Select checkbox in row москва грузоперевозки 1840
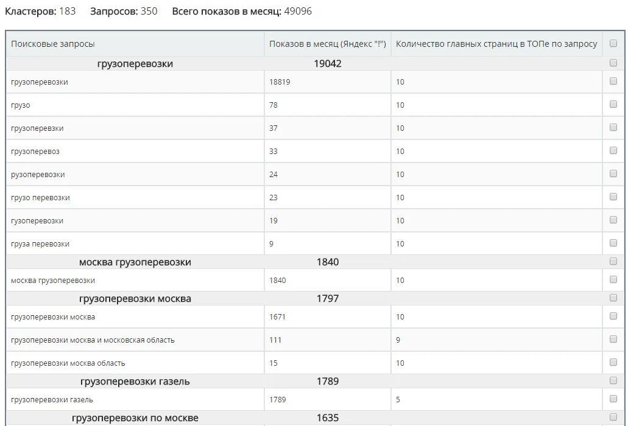The height and width of the screenshot is (426, 628). pos(613,279)
